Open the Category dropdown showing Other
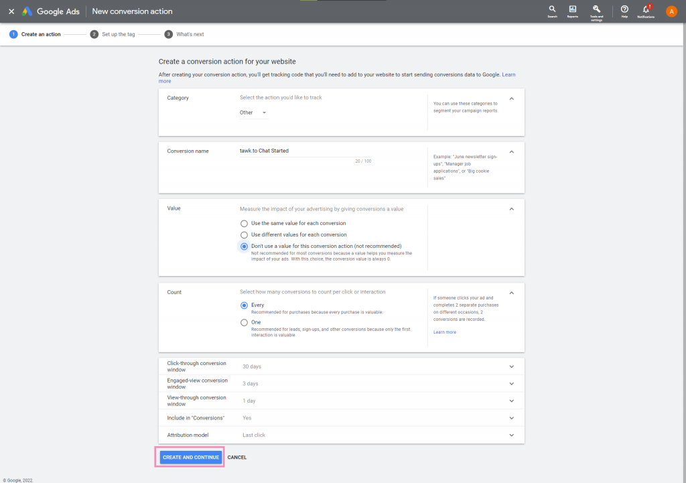 253,113
